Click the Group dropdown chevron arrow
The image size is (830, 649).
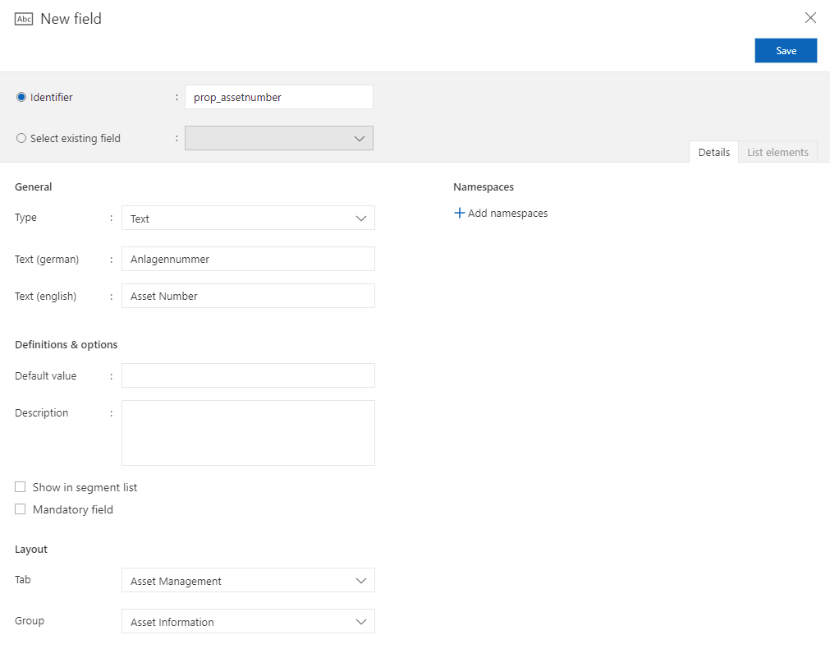click(361, 621)
